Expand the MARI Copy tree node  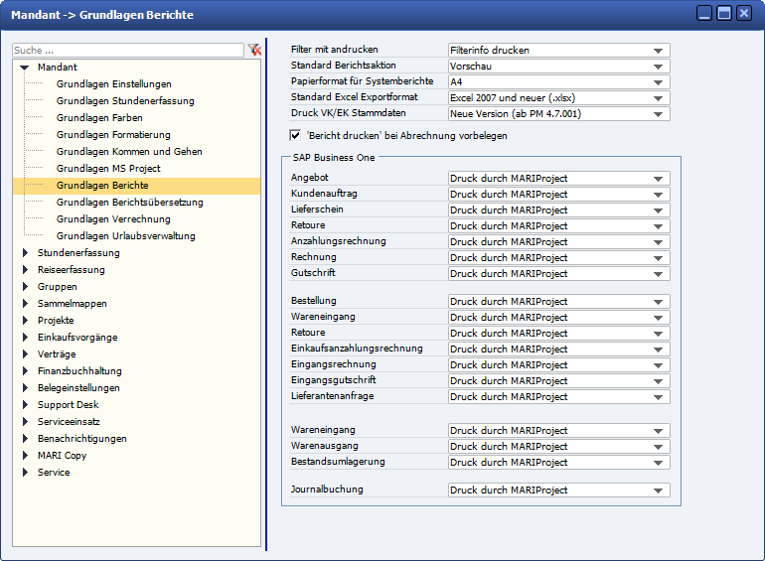click(25, 456)
